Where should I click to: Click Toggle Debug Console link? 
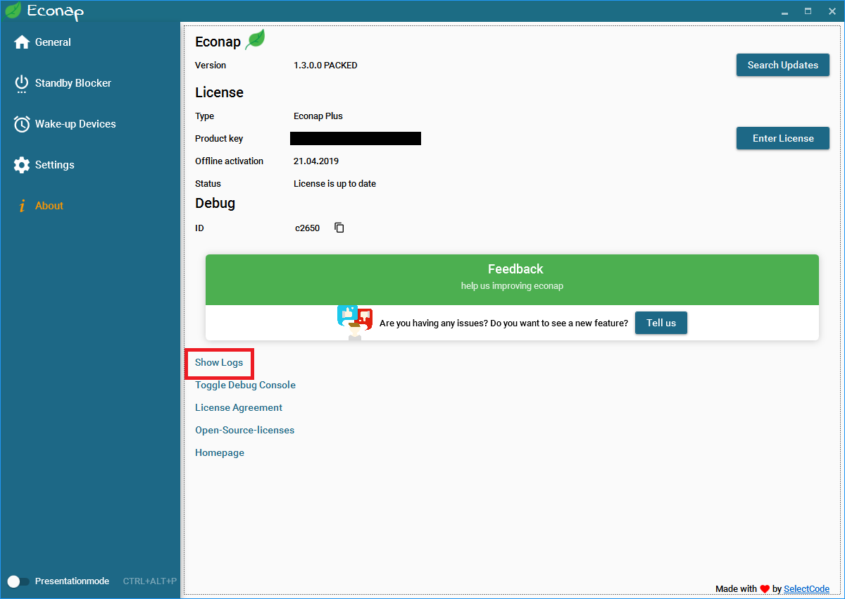(245, 385)
